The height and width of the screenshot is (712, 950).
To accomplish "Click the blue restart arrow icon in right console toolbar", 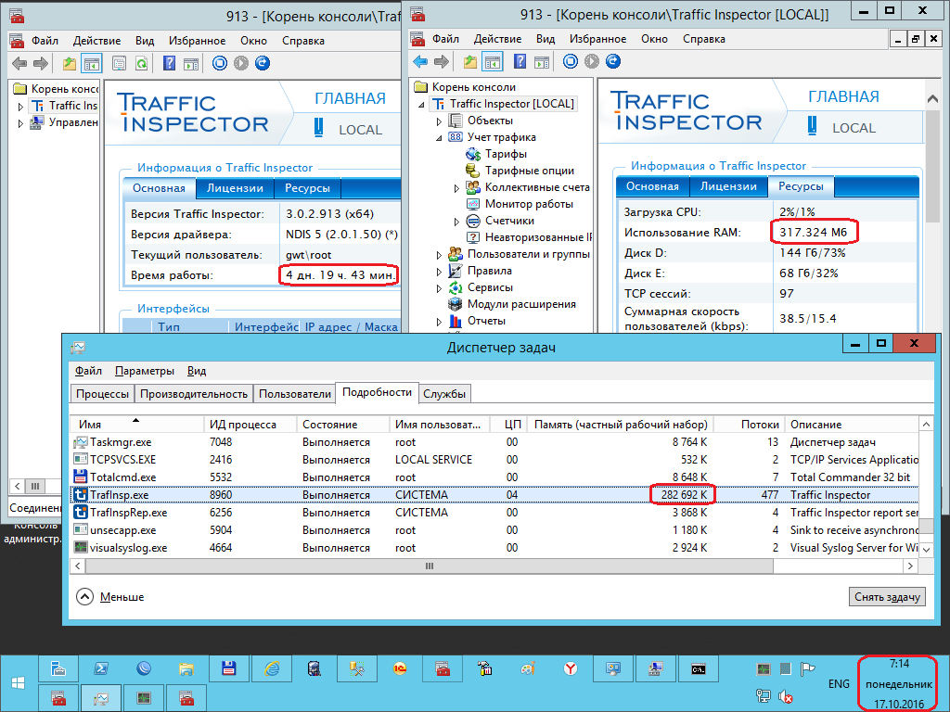I will (613, 61).
